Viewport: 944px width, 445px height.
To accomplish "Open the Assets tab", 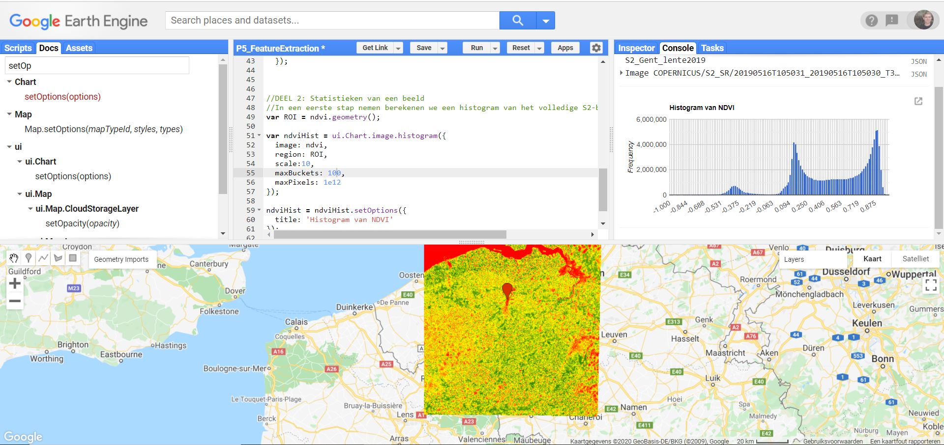I will pos(79,48).
